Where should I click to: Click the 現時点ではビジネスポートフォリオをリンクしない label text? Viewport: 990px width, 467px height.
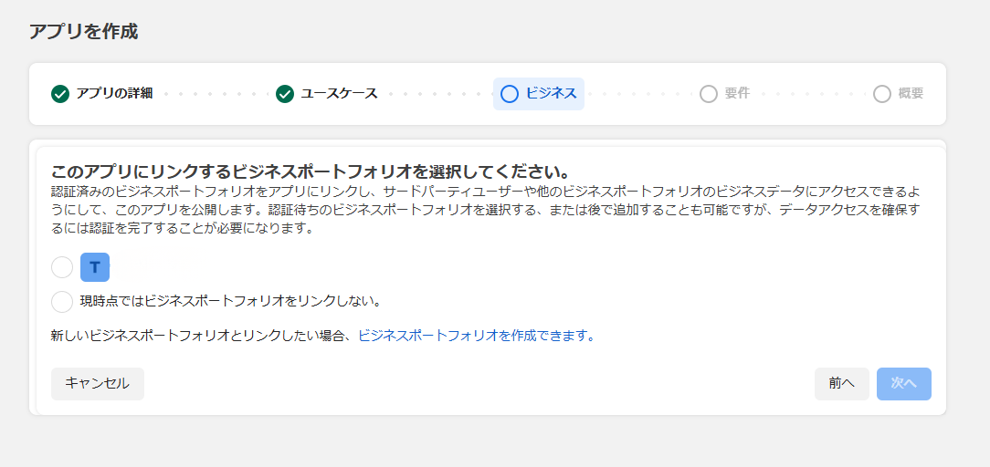pyautogui.click(x=229, y=301)
